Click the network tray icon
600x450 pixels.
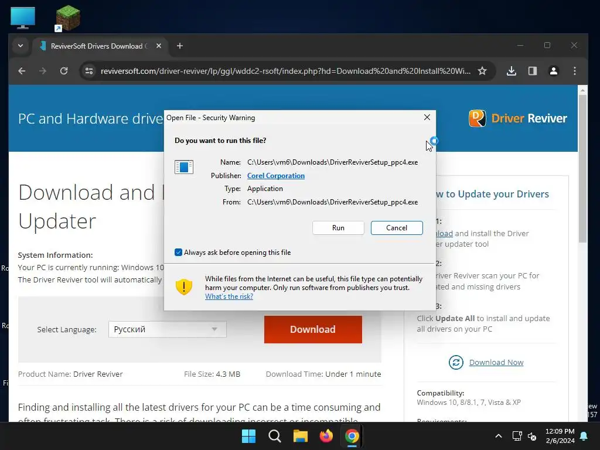(x=517, y=436)
